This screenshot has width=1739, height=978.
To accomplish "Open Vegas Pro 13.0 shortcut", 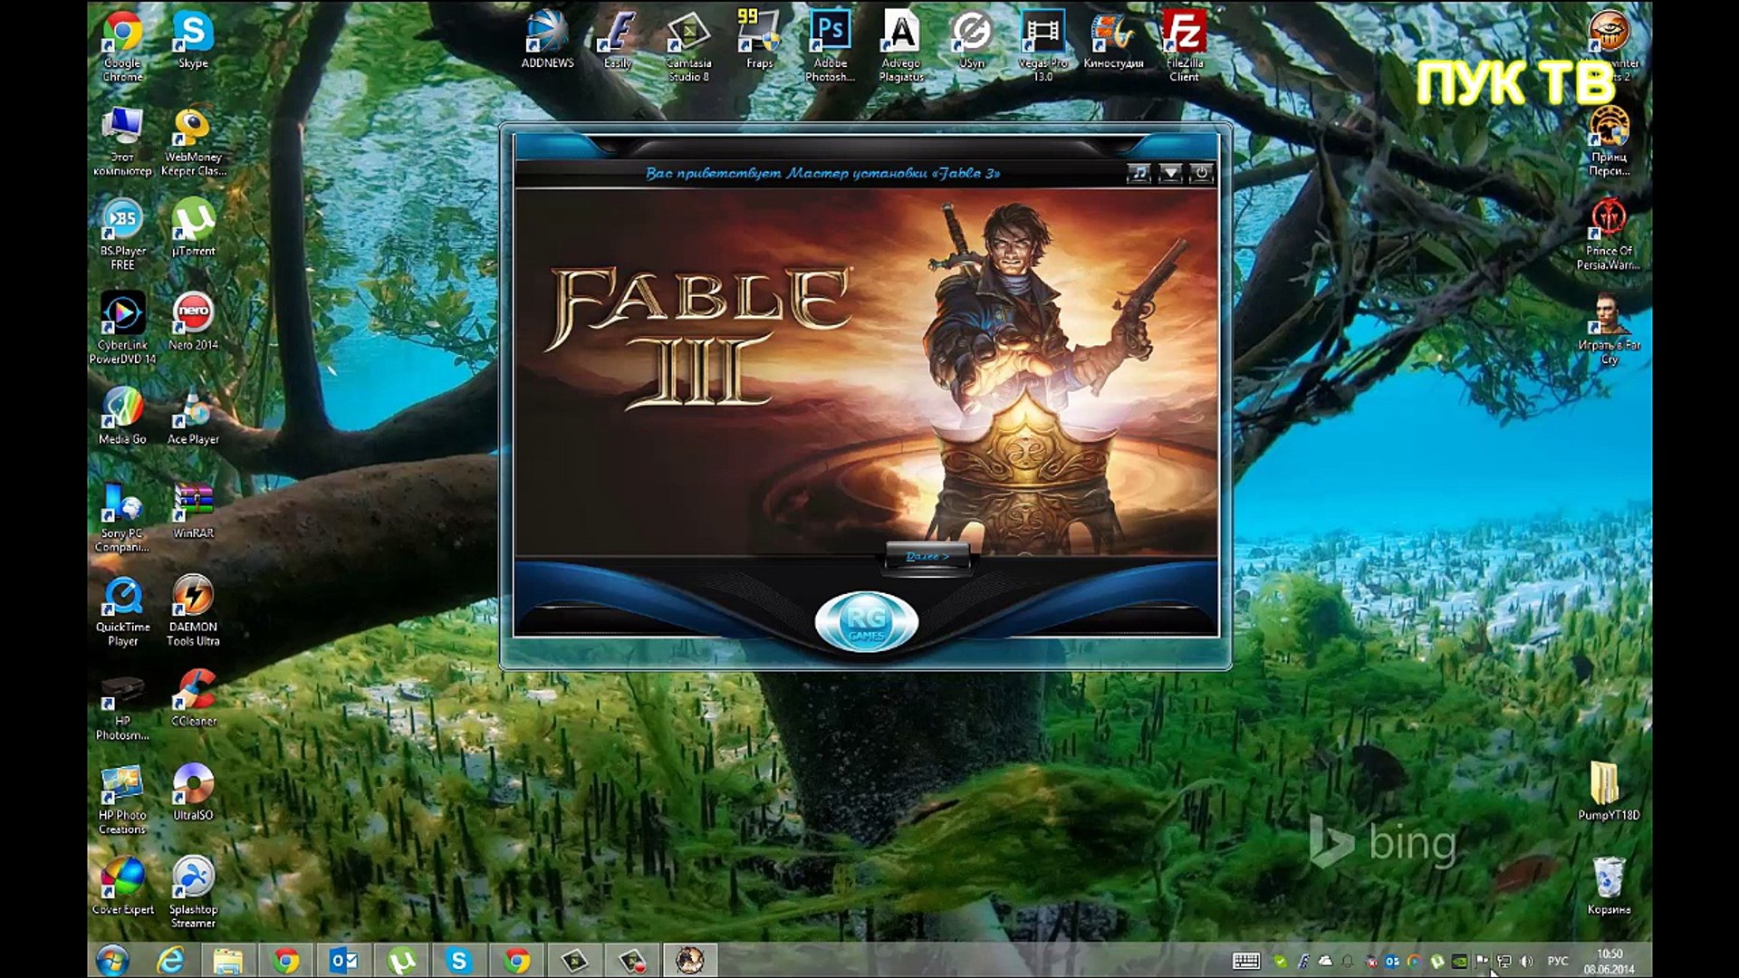I will 1042,46.
